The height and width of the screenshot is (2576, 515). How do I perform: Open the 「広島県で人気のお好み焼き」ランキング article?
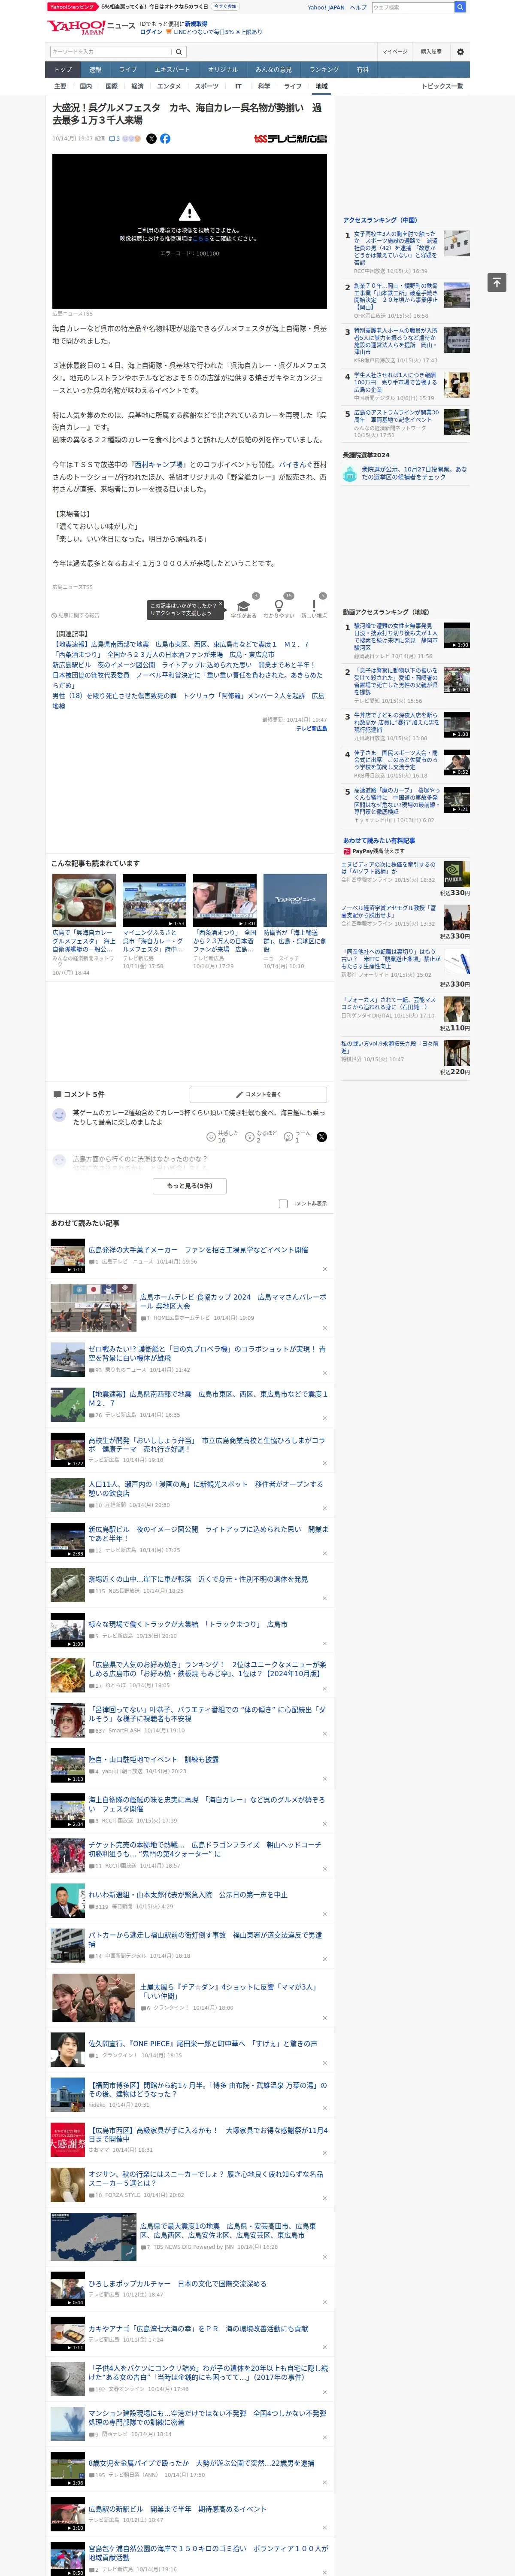pos(208,1669)
